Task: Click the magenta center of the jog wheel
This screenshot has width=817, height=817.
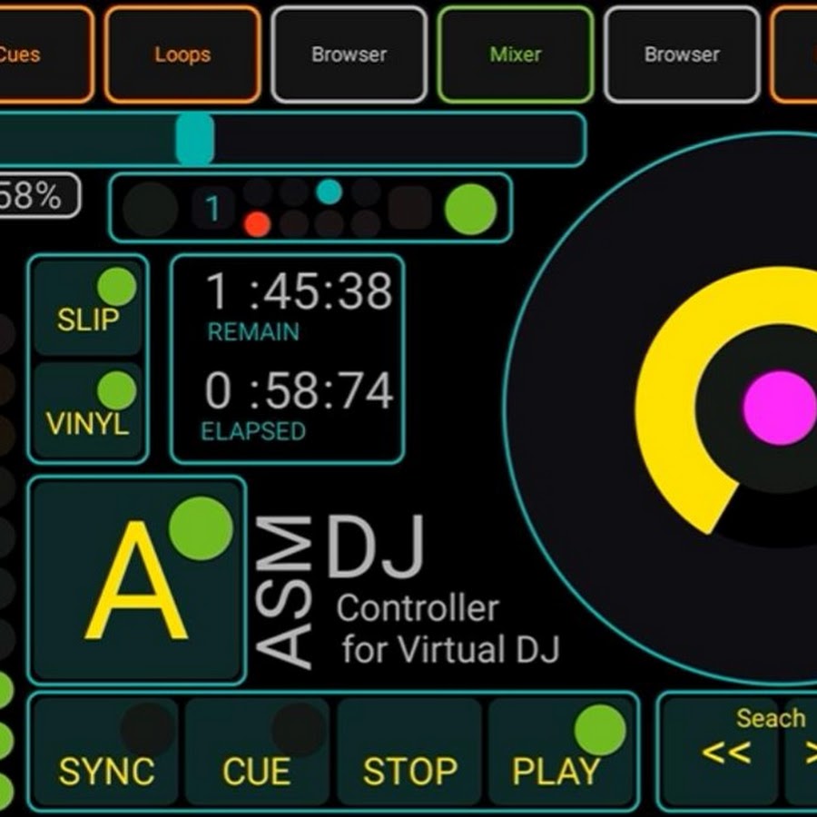Action: [x=779, y=408]
